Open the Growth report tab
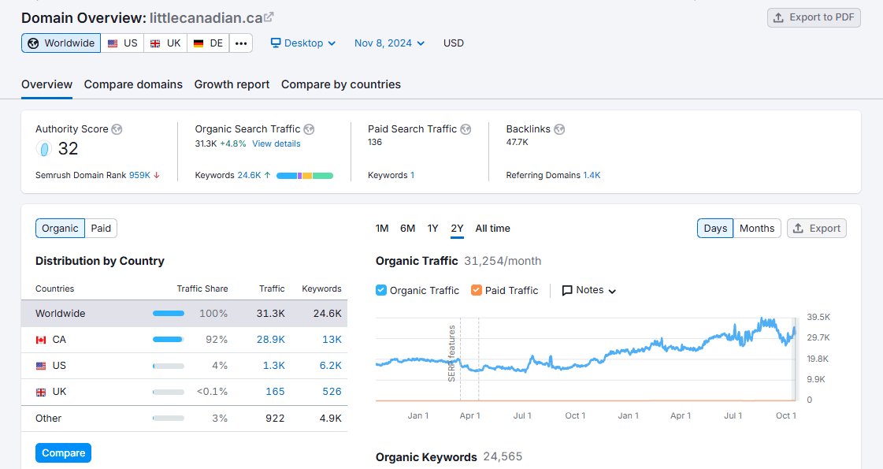The width and height of the screenshot is (883, 469). pos(232,84)
